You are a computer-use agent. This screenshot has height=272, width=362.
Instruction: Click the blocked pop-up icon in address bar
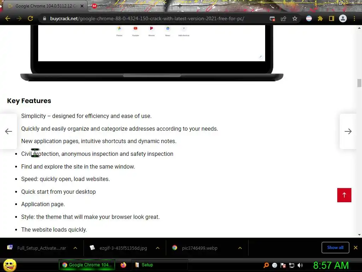pyautogui.click(x=272, y=19)
